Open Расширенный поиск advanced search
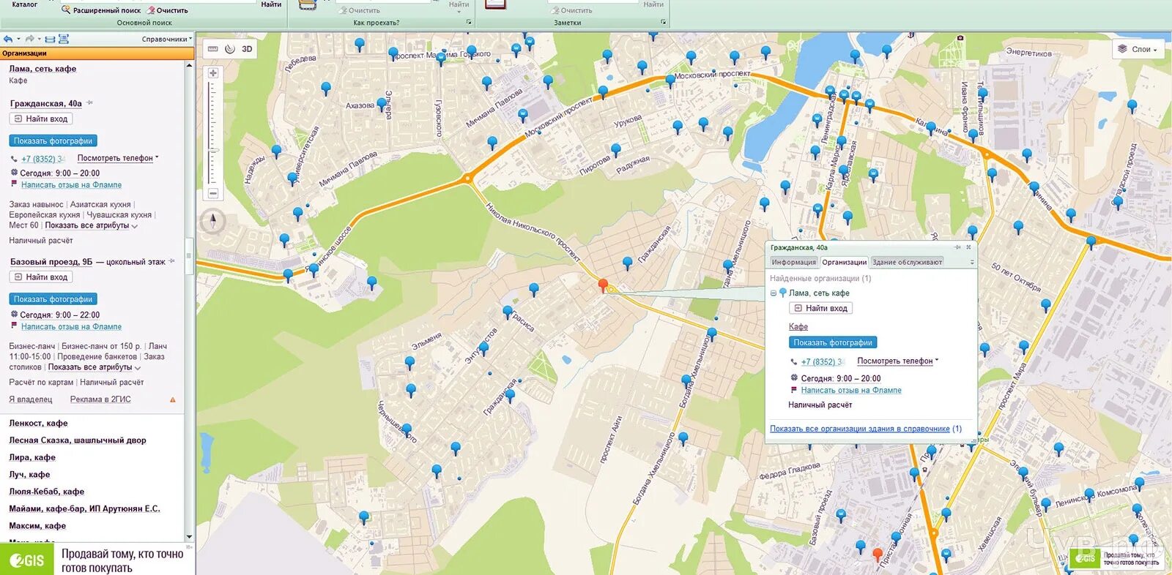Image resolution: width=1172 pixels, height=575 pixels. (x=101, y=10)
